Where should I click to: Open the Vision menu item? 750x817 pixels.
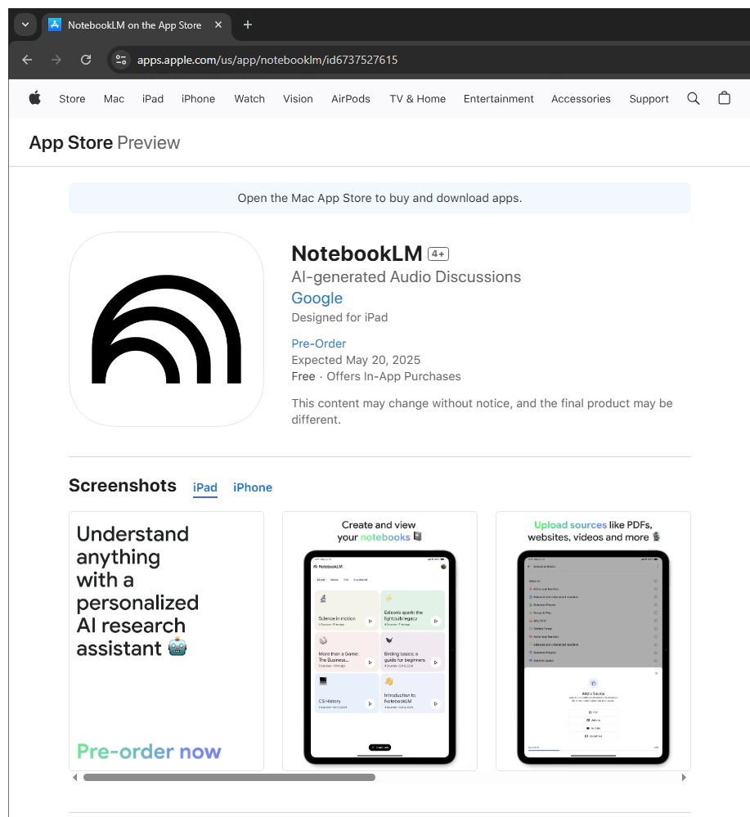298,98
